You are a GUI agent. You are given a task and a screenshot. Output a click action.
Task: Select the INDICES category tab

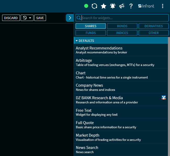[122, 33]
